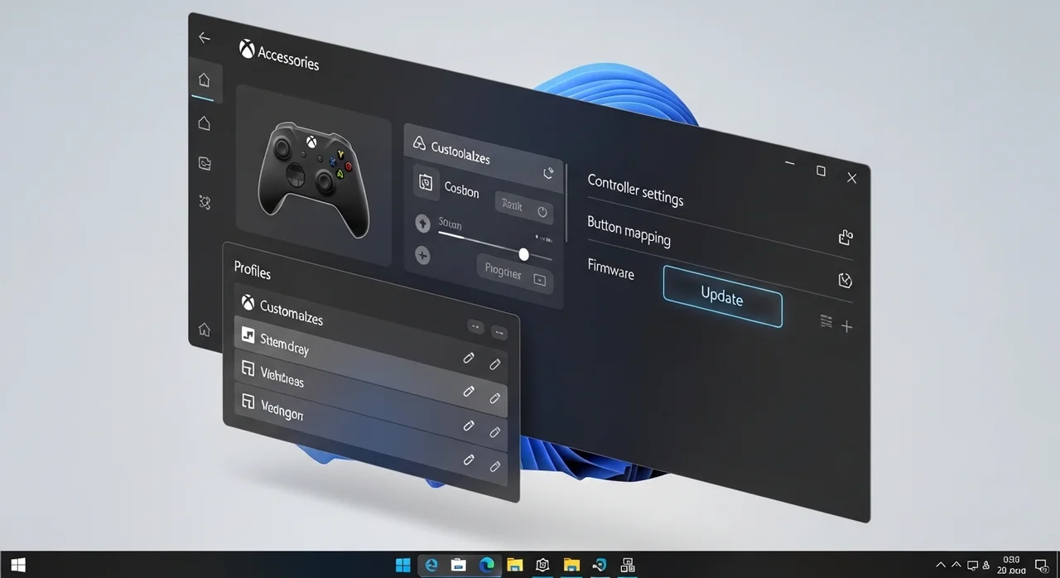Open the Profiles section header
Image resolution: width=1060 pixels, height=578 pixels.
(252, 272)
